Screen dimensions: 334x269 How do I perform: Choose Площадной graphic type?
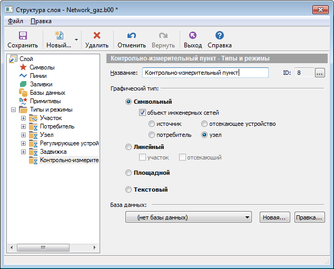[x=129, y=173]
